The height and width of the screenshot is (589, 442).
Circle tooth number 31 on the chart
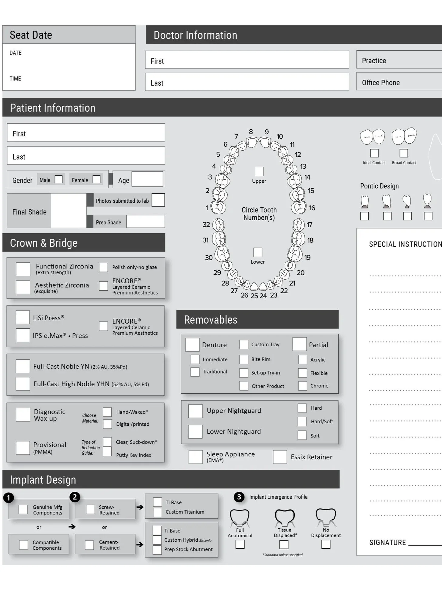click(219, 239)
